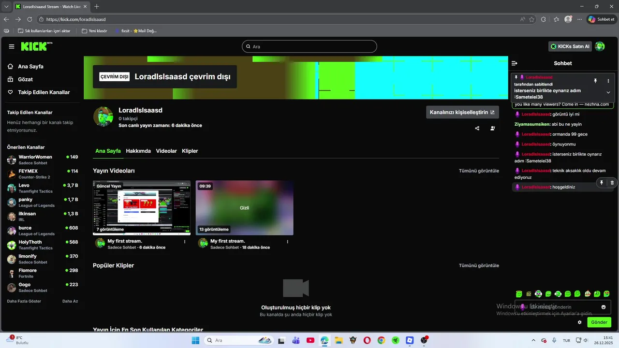Open panky recommended channel

[43, 203]
